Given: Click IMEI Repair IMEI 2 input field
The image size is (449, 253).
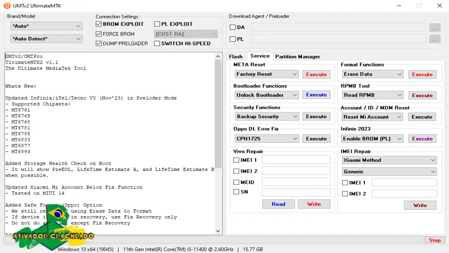Looking at the screenshot, I should click(404, 194).
